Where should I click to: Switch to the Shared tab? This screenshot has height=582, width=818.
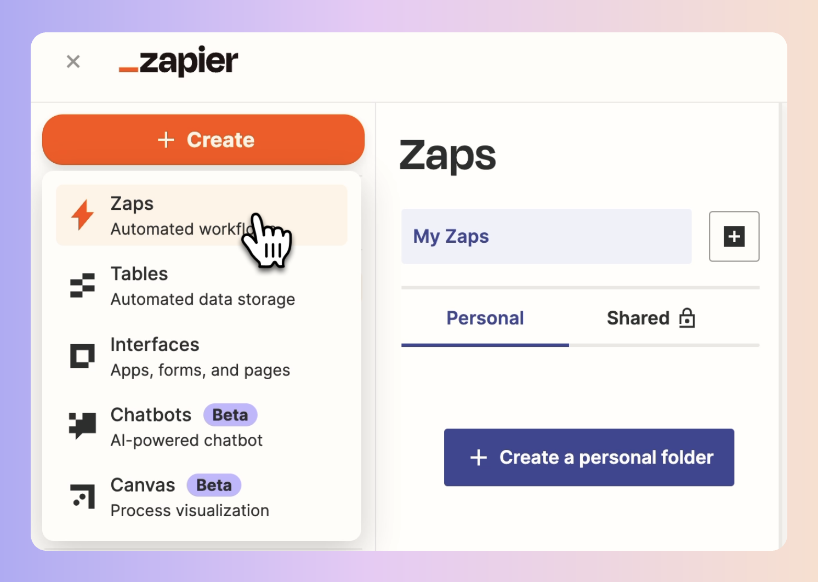coord(651,318)
